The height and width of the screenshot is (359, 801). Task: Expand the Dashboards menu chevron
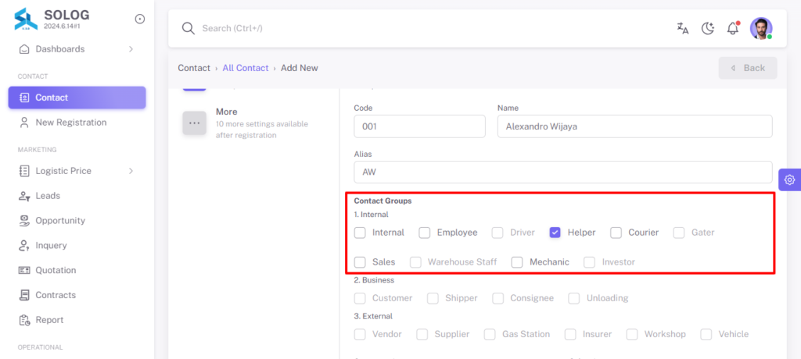click(131, 49)
